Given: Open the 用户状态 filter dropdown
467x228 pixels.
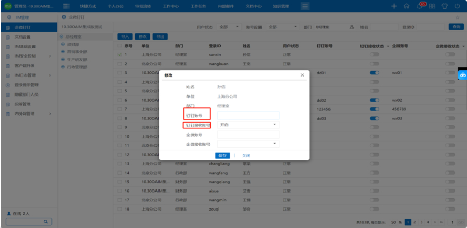Looking at the screenshot, I should click(x=229, y=26).
